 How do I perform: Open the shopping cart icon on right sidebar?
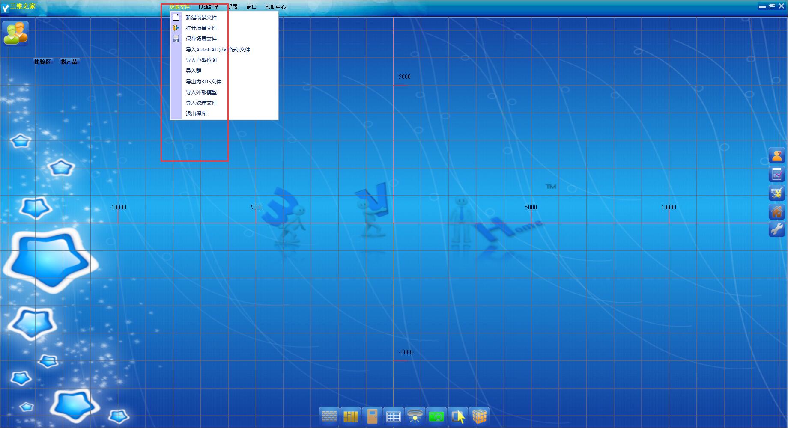tap(776, 193)
